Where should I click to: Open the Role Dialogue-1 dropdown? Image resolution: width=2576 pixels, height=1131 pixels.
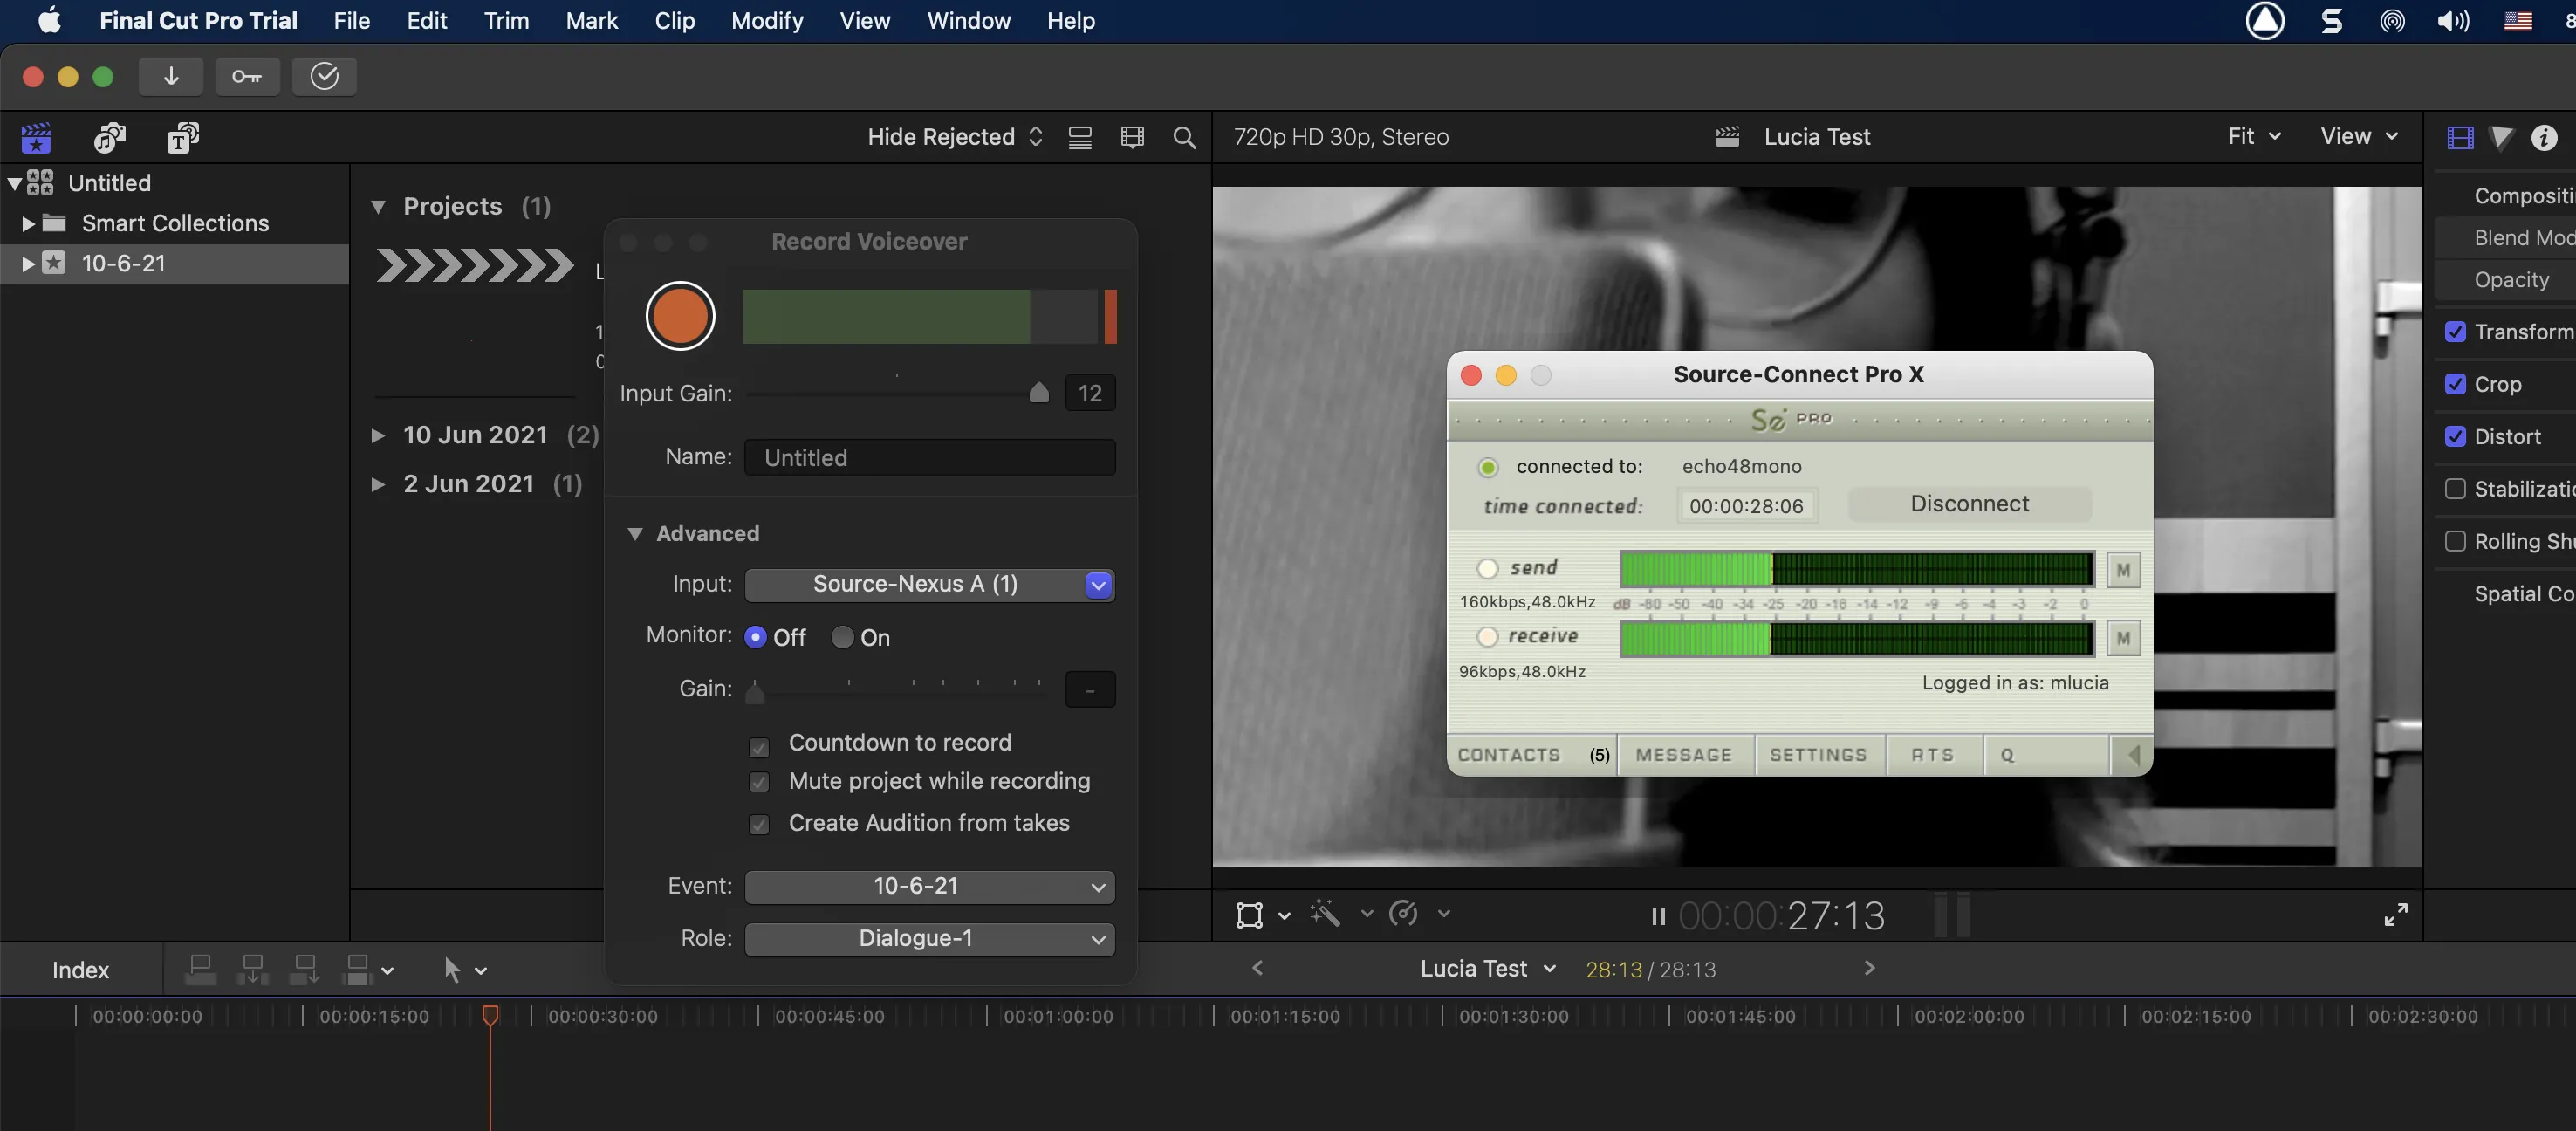tap(929, 938)
